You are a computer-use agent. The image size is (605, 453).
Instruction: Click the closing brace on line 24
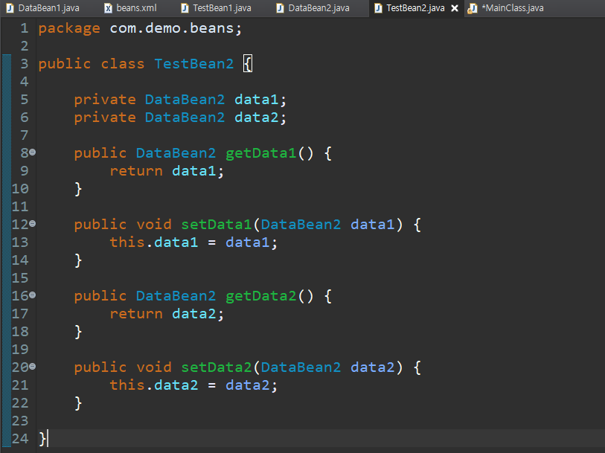(42, 439)
